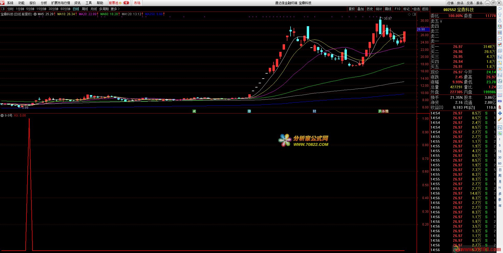Click the box icon right of the diamond
This screenshot has height=253, width=503.
pyautogui.click(x=414, y=14)
